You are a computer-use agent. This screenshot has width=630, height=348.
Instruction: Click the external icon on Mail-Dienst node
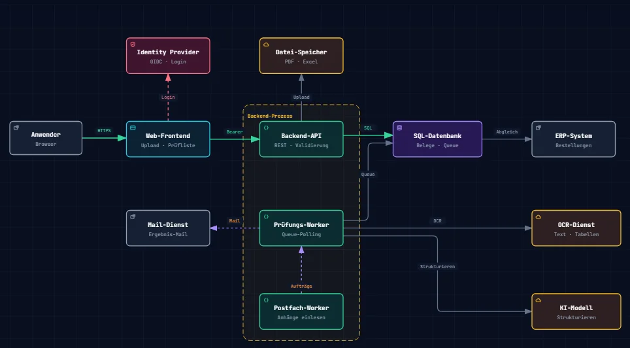coord(133,217)
